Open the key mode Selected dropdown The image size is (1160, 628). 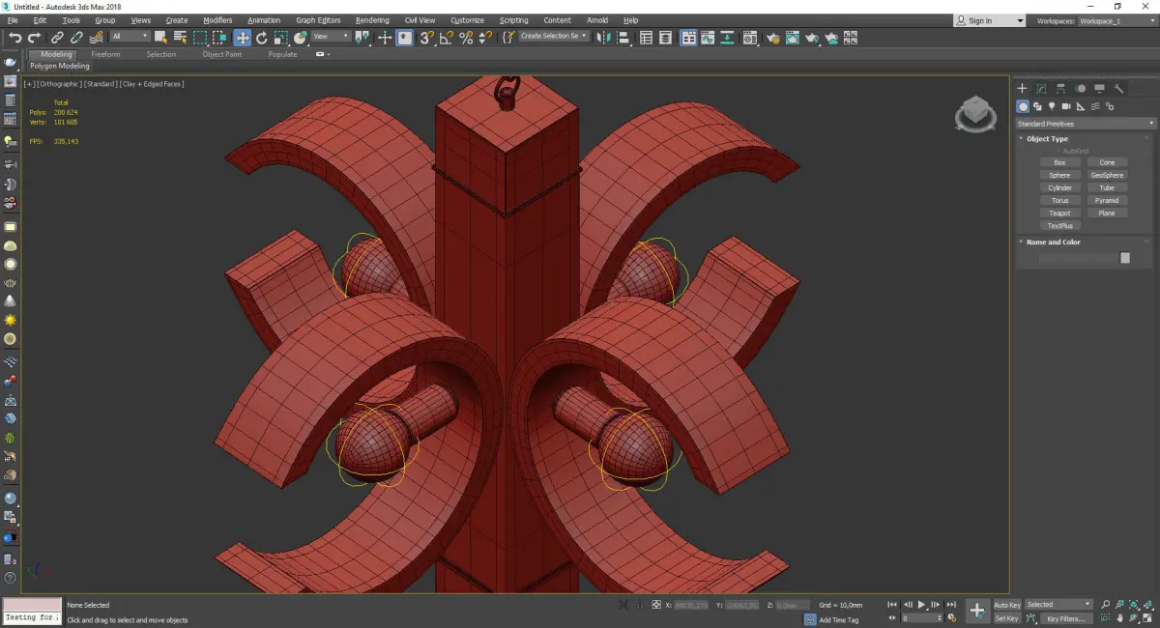(1059, 605)
